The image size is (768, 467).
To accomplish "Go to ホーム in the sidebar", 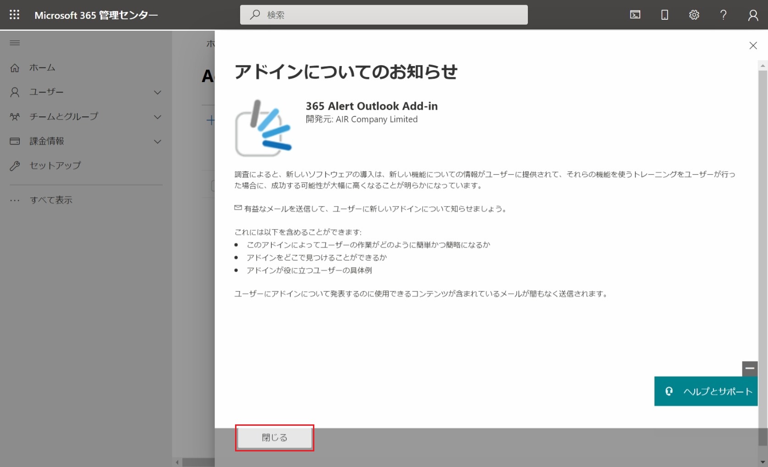I will click(42, 68).
